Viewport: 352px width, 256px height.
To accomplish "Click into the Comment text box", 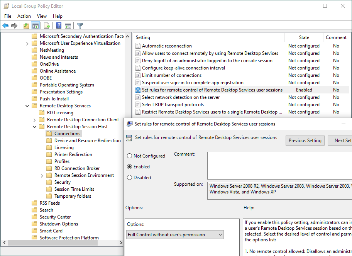I will click(x=279, y=166).
